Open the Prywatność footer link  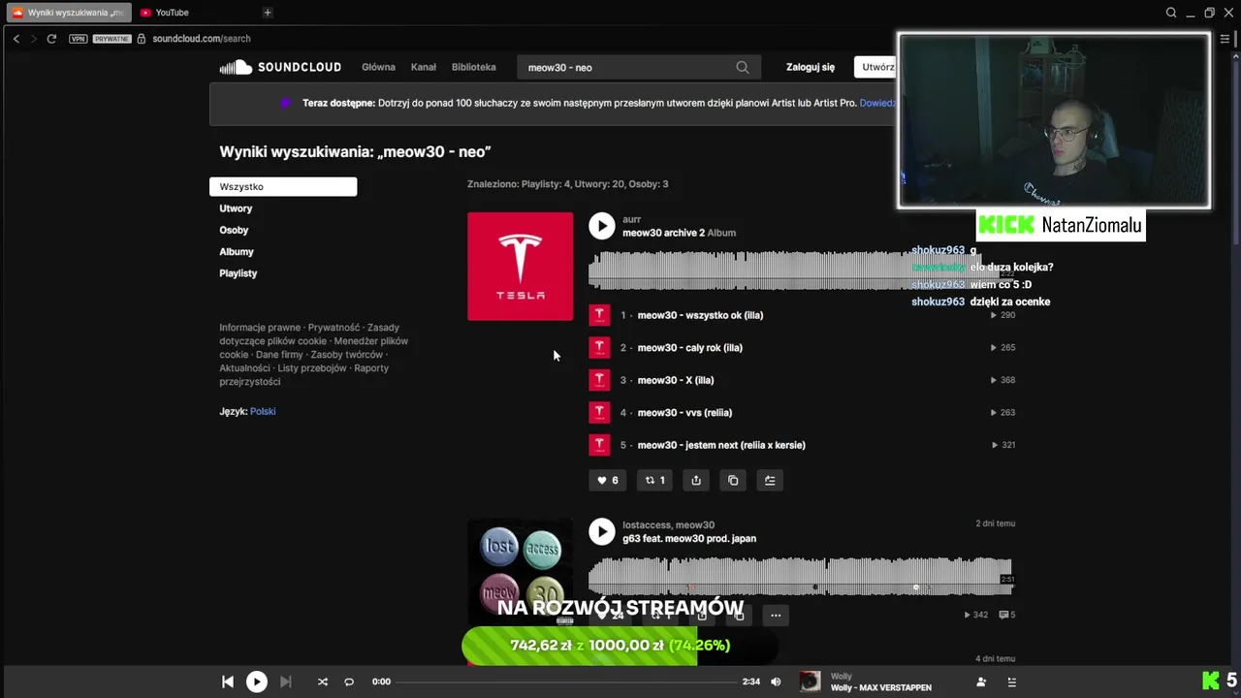pyautogui.click(x=334, y=328)
